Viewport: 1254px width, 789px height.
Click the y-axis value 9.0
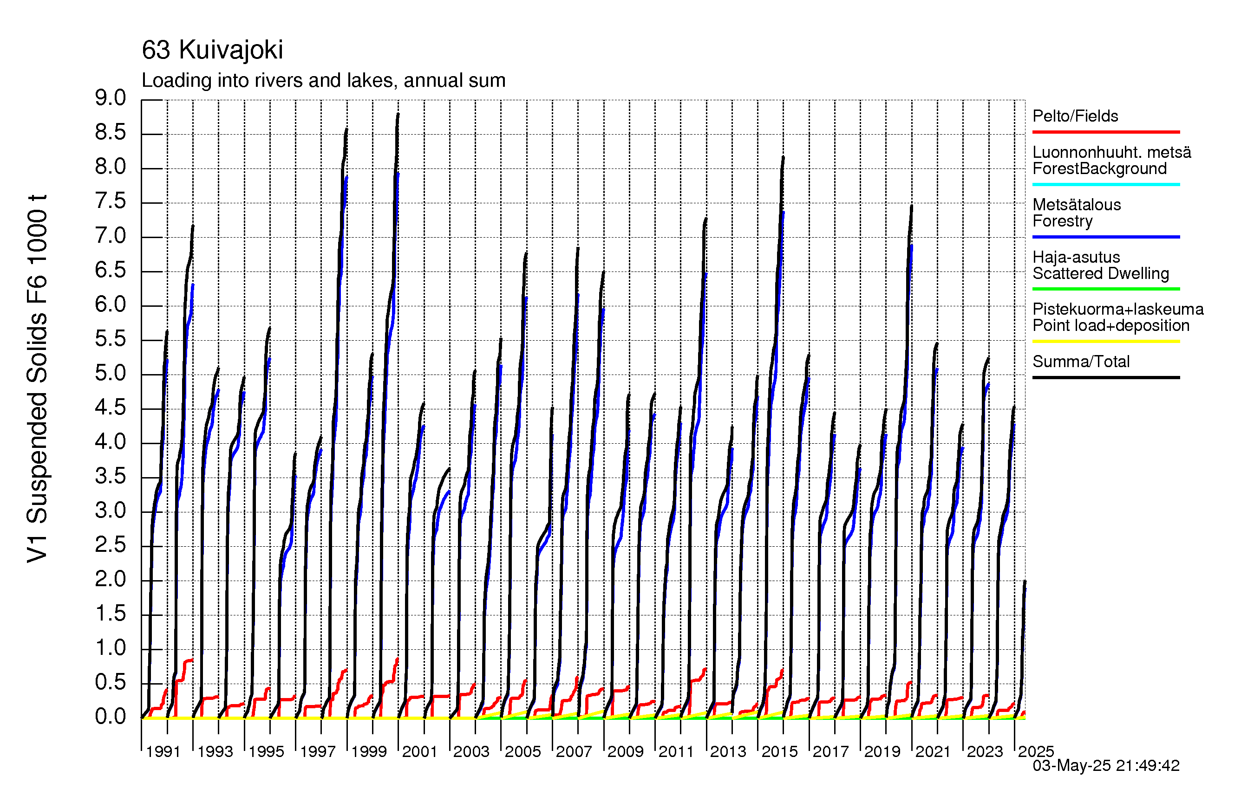(111, 98)
